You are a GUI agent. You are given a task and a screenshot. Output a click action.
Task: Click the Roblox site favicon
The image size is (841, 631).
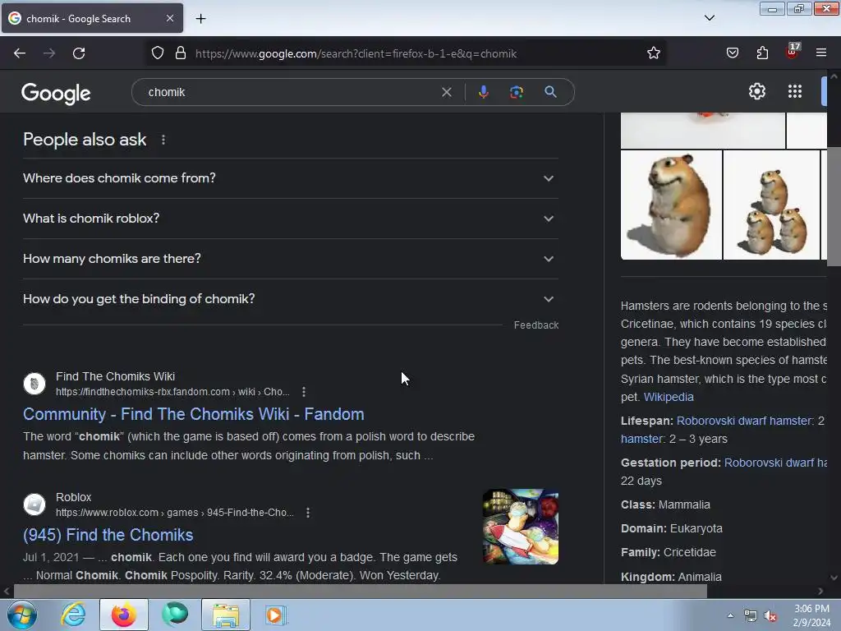(34, 504)
